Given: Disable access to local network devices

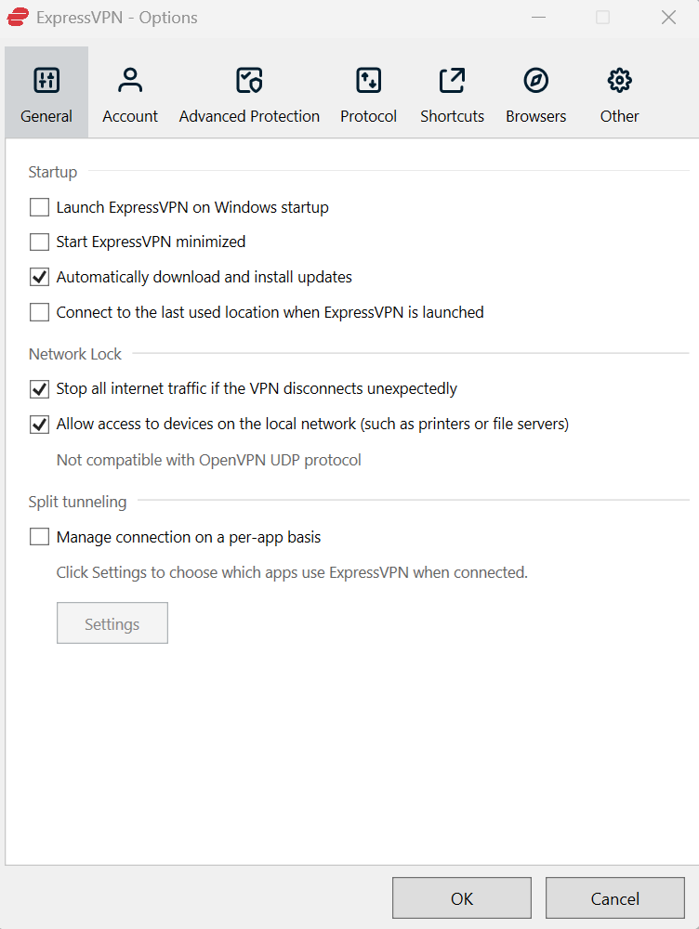Looking at the screenshot, I should coord(39,425).
